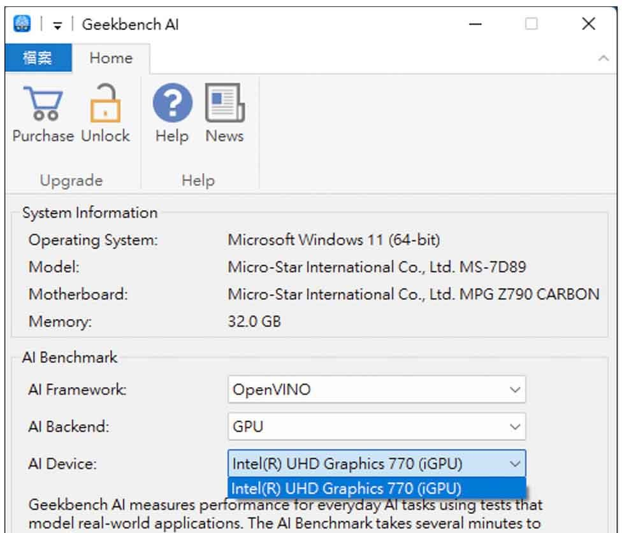The width and height of the screenshot is (622, 533).
Task: Click the AI Backend: label
Action: tap(69, 427)
